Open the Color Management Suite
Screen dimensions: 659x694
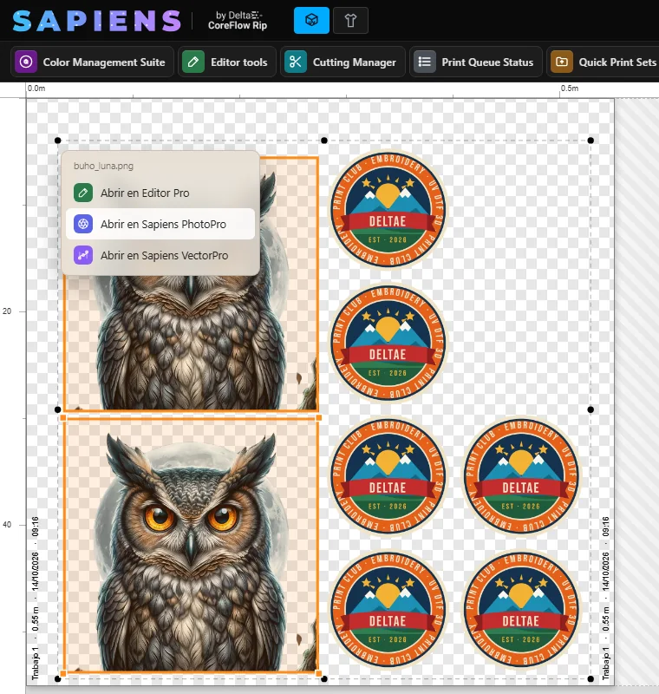tap(92, 62)
